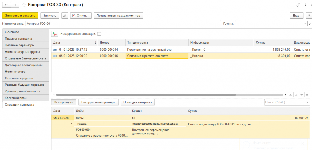Image resolution: width=312 pixels, height=150 pixels.
Task: Click the Группа input field
Action: click(x=269, y=24)
